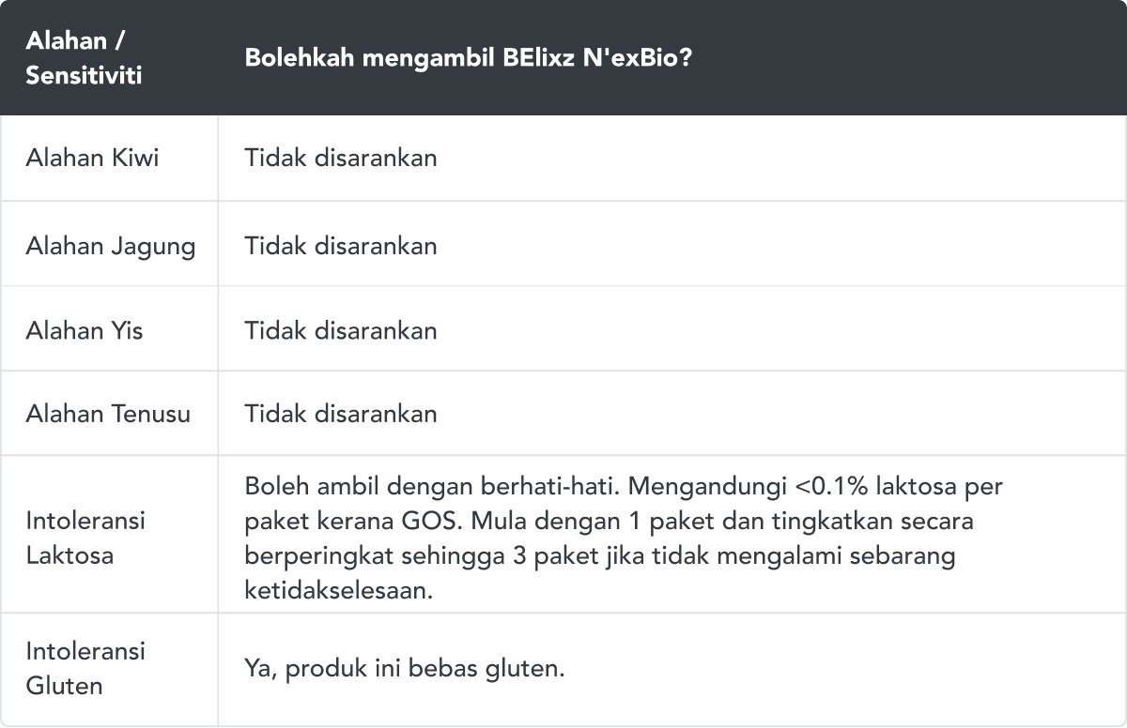The height and width of the screenshot is (728, 1127).
Task: Click 'Tidak disarankan' in the Alahan Kiwi row
Action: coord(341,158)
